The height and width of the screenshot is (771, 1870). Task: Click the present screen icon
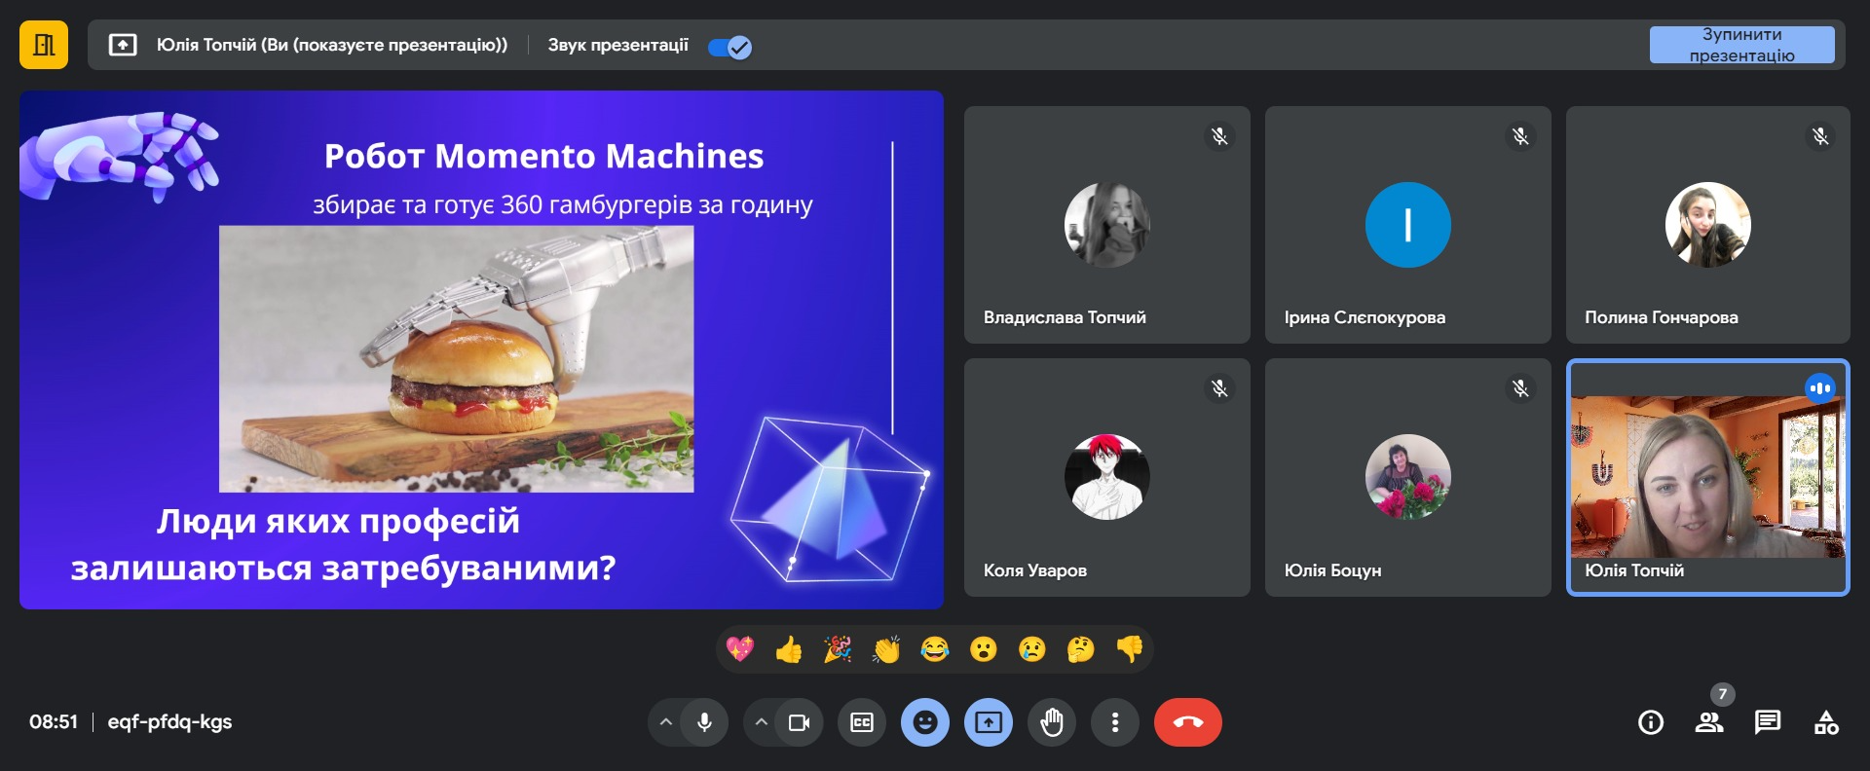tap(989, 722)
